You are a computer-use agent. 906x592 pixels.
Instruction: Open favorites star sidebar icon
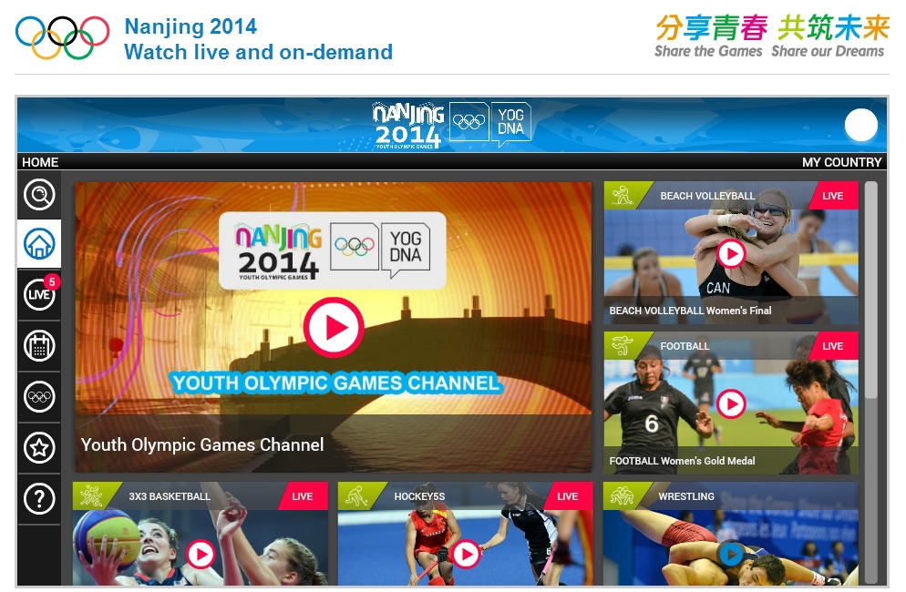(x=39, y=447)
